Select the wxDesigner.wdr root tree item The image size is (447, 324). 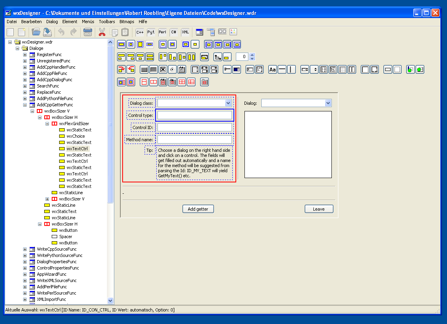(x=37, y=42)
